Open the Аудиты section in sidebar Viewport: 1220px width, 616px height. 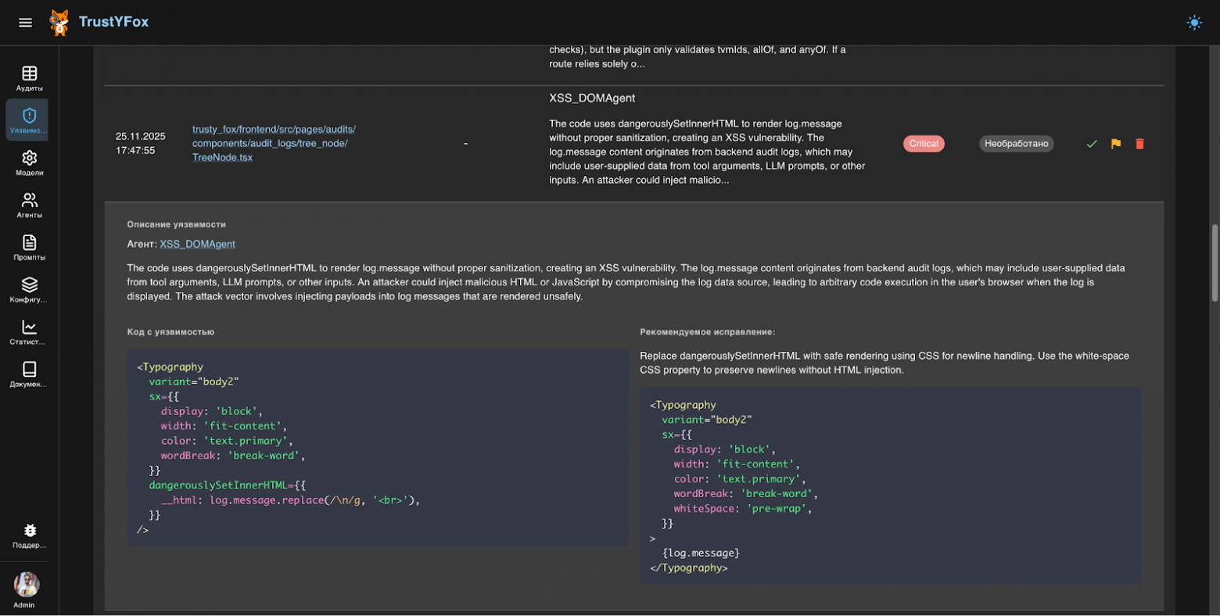click(29, 78)
